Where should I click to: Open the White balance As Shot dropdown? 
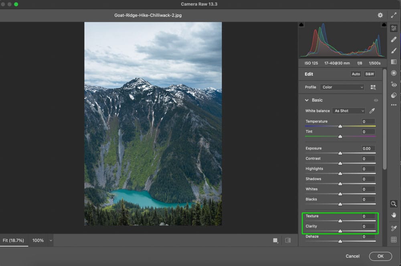tap(349, 111)
